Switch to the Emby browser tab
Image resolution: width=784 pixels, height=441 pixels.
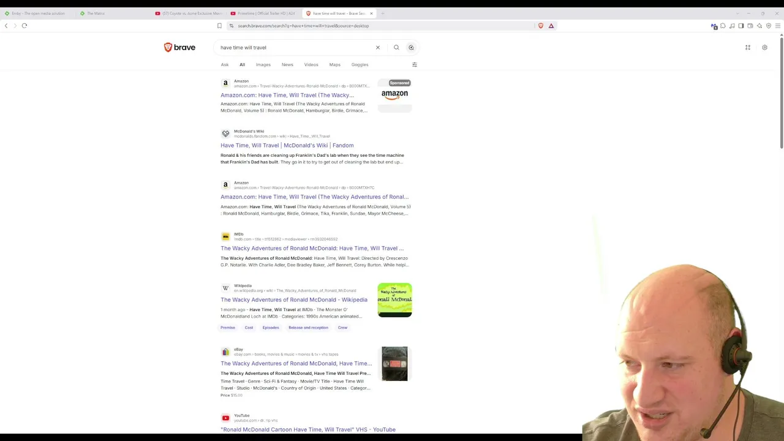(x=37, y=13)
